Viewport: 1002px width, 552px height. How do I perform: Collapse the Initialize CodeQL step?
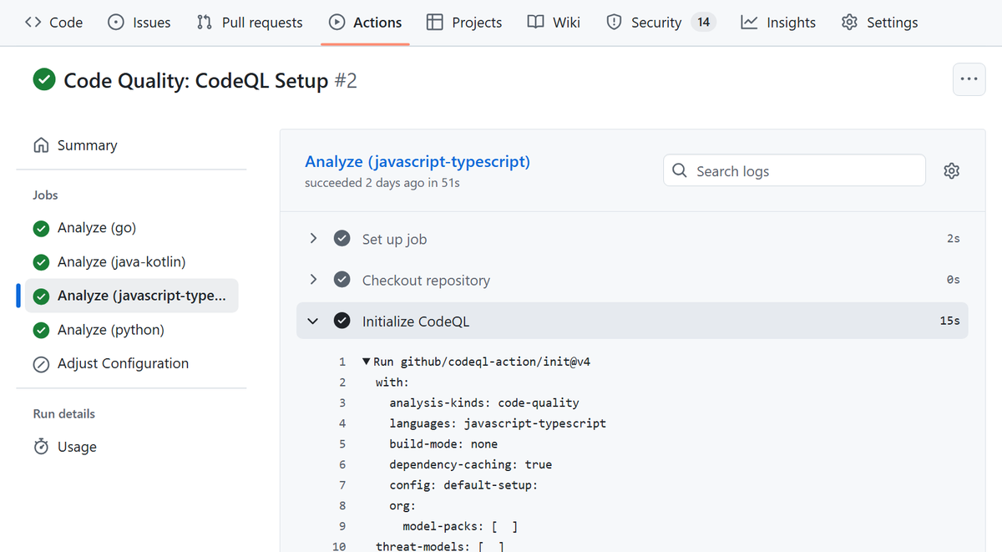click(313, 321)
